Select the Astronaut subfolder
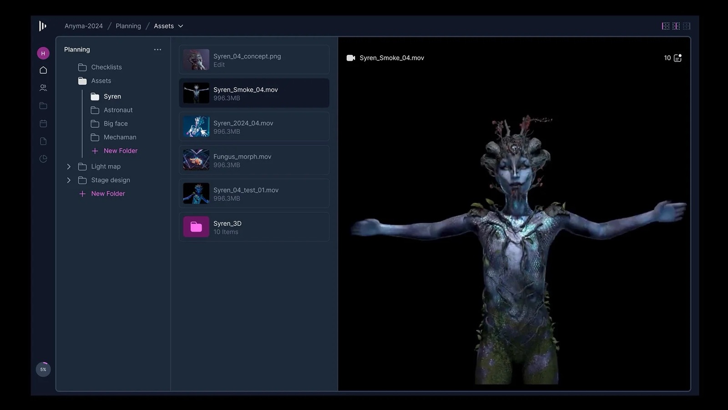This screenshot has height=410, width=728. (111, 110)
